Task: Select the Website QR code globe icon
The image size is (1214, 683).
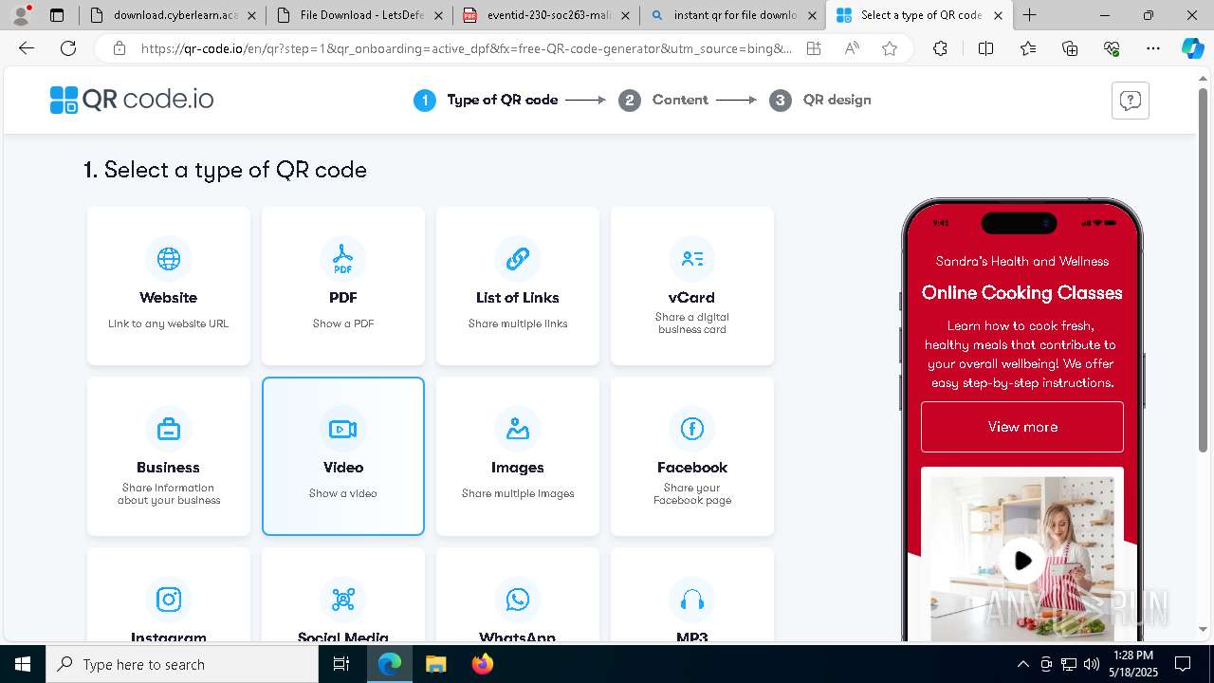Action: click(169, 259)
